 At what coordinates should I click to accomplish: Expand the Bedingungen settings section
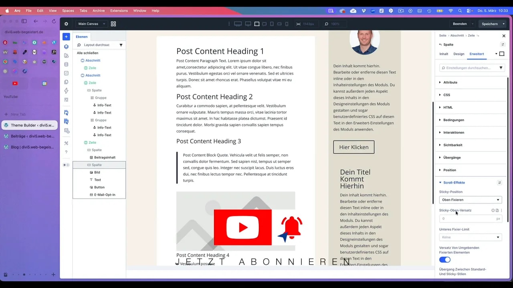pos(454,120)
